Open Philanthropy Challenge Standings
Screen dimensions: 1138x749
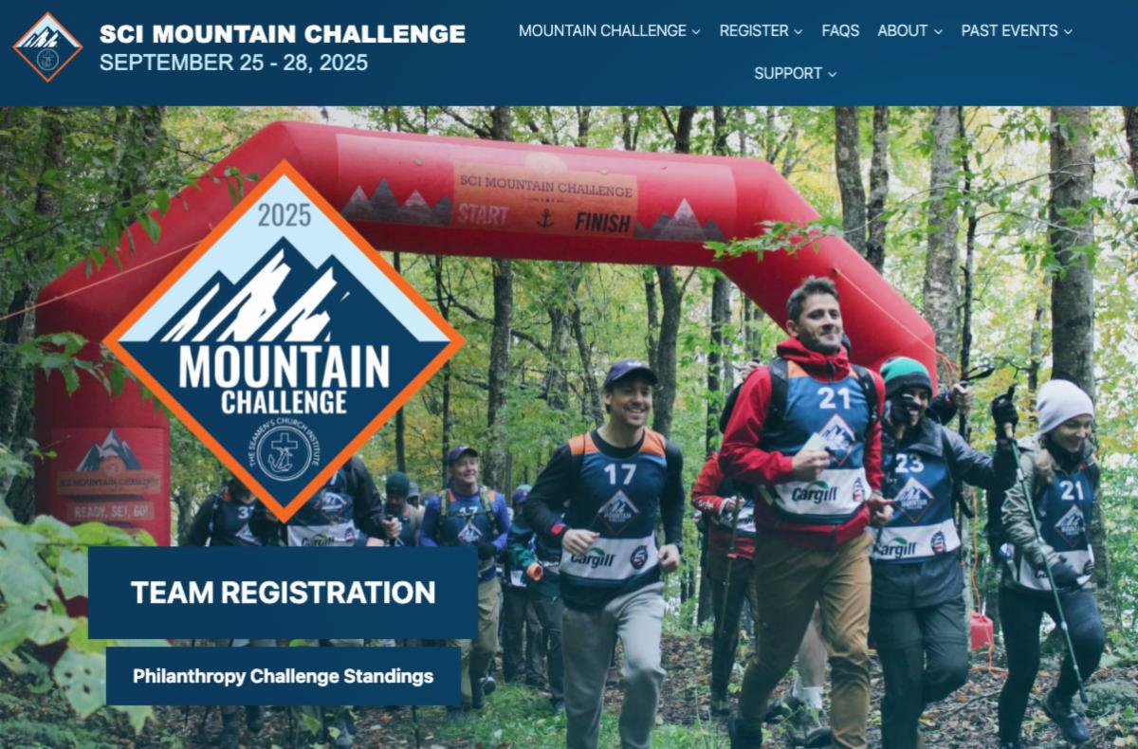pyautogui.click(x=283, y=676)
